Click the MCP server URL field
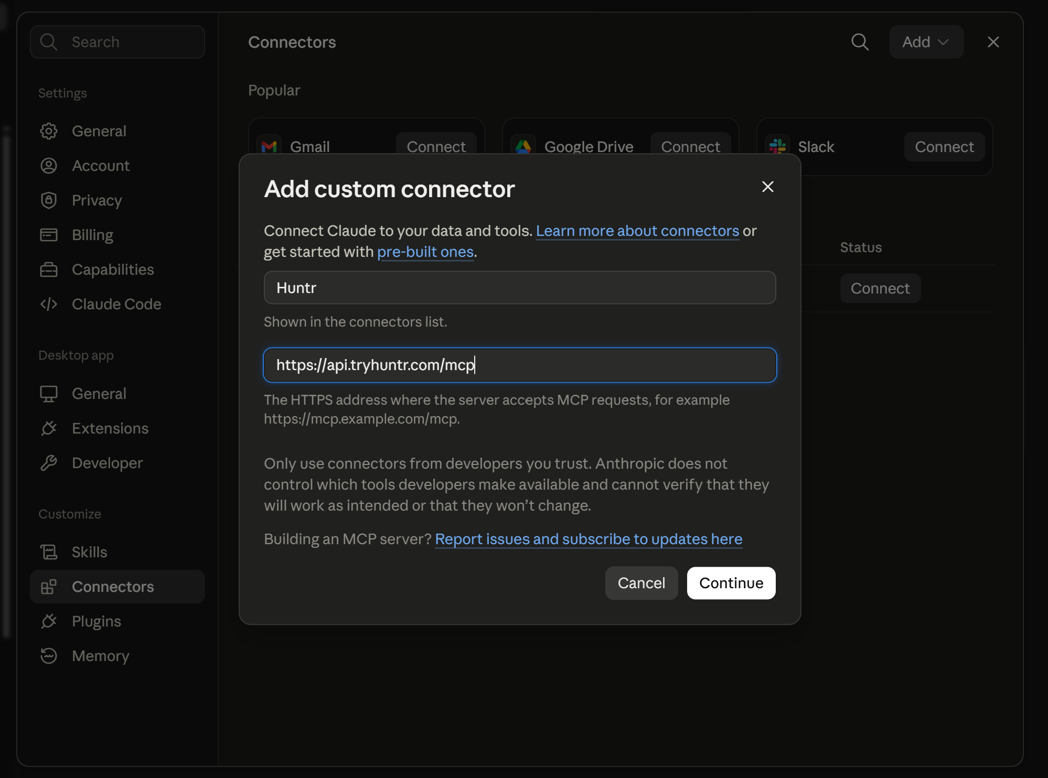The width and height of the screenshot is (1048, 778). tap(520, 365)
